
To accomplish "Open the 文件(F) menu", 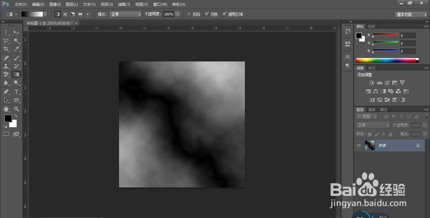I will pos(21,4).
